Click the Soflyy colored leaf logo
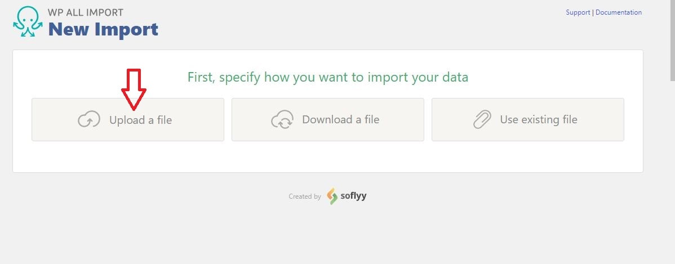This screenshot has width=675, height=264. (x=332, y=196)
